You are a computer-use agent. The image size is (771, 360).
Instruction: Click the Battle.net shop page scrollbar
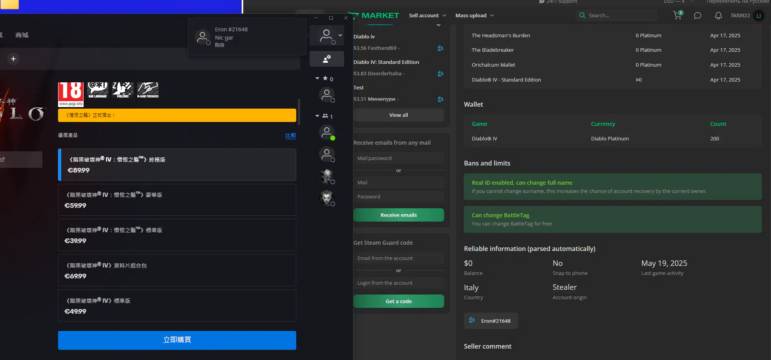299,112
